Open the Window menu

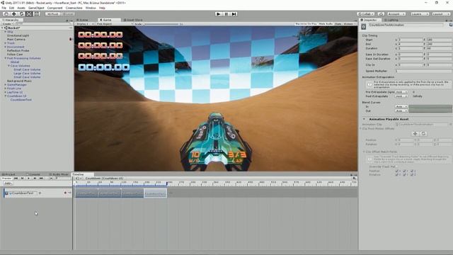pos(91,8)
